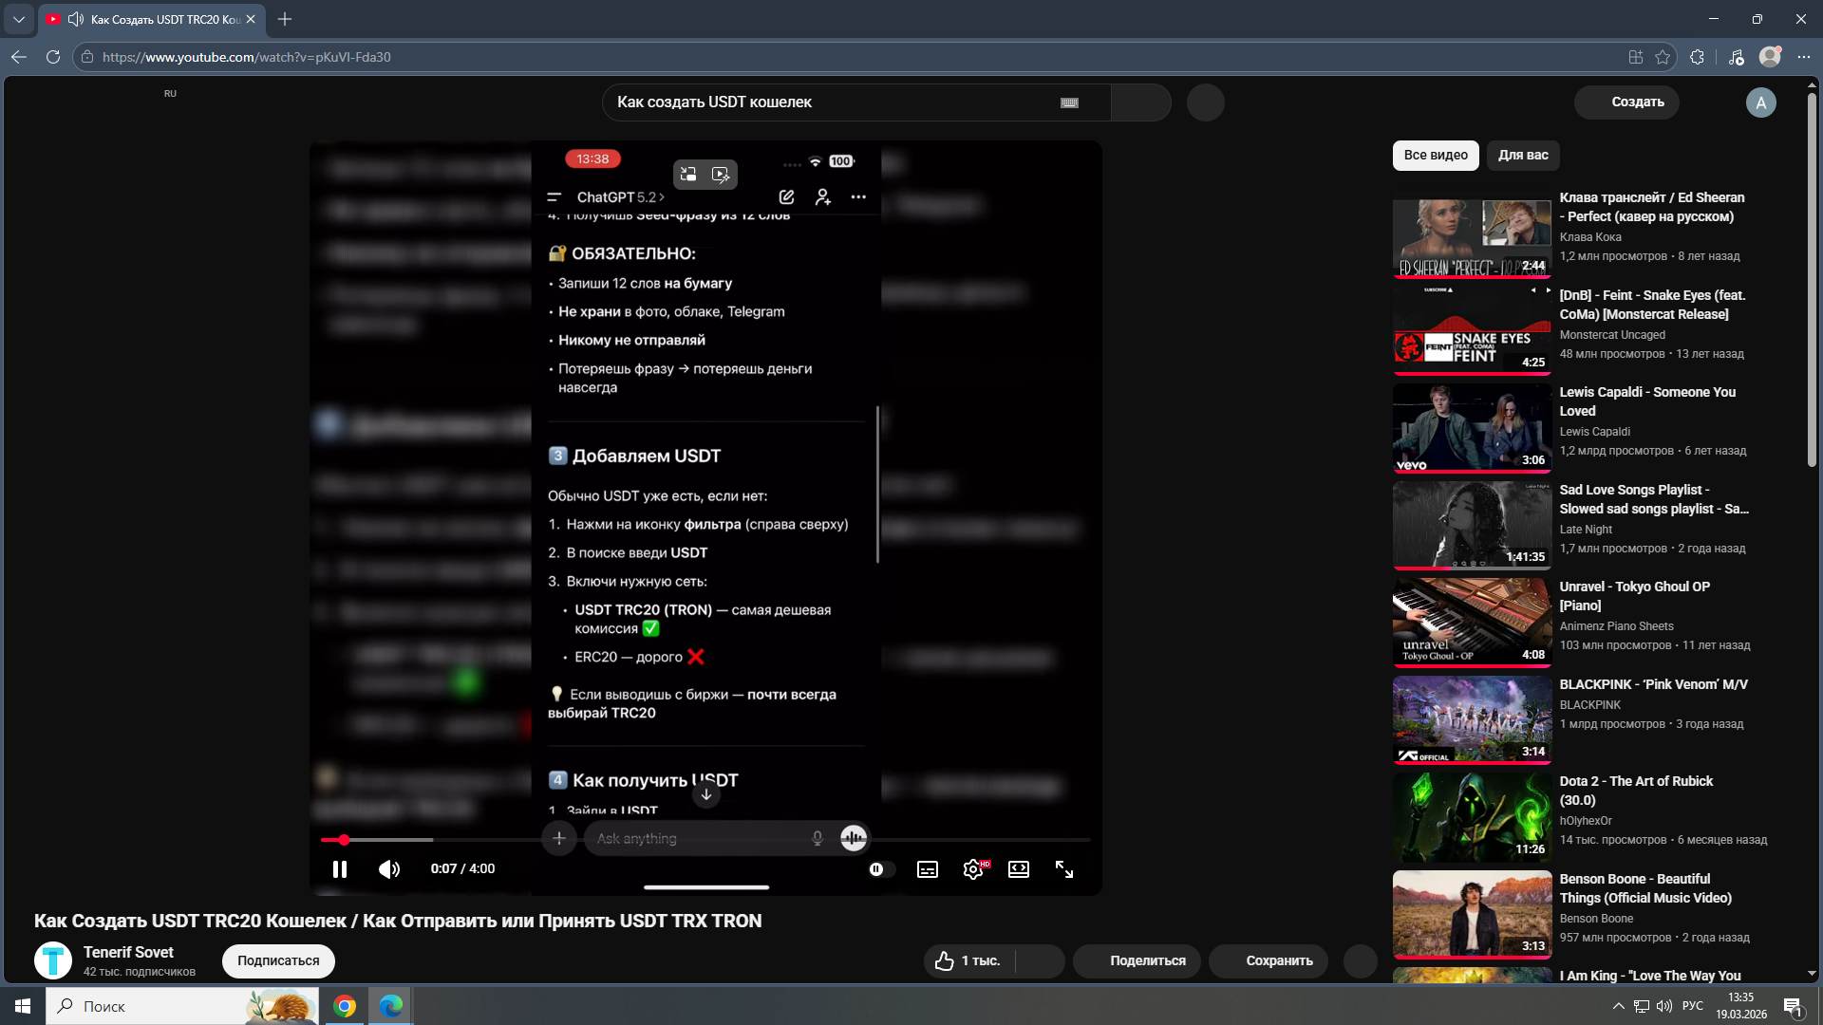1823x1025 pixels.
Task: Select the "Все видео" filter chip
Action: pyautogui.click(x=1436, y=155)
